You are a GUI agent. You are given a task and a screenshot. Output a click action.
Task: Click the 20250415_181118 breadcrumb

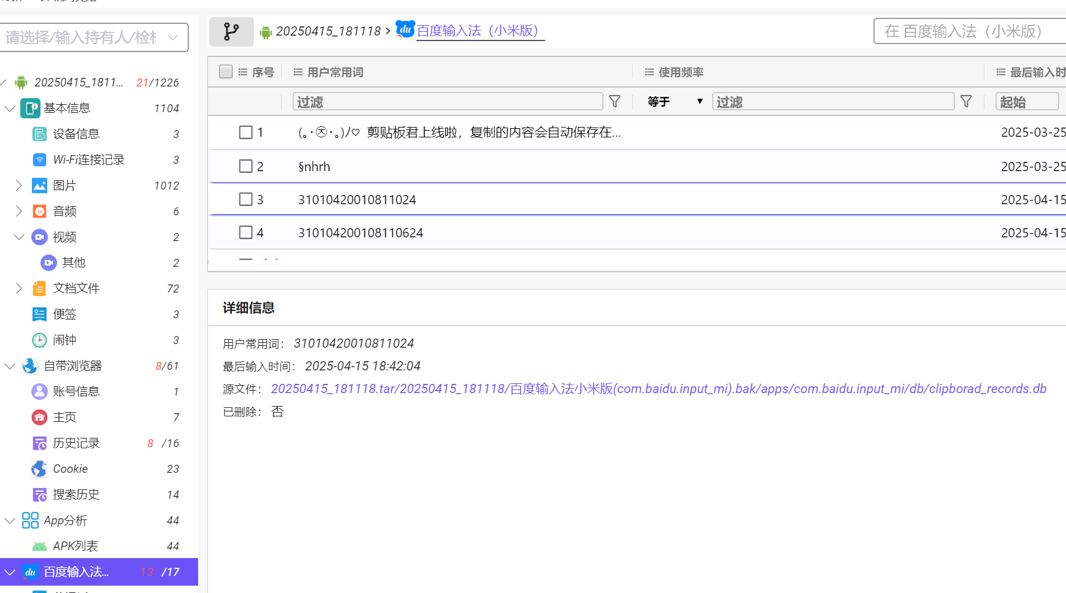[x=328, y=31]
